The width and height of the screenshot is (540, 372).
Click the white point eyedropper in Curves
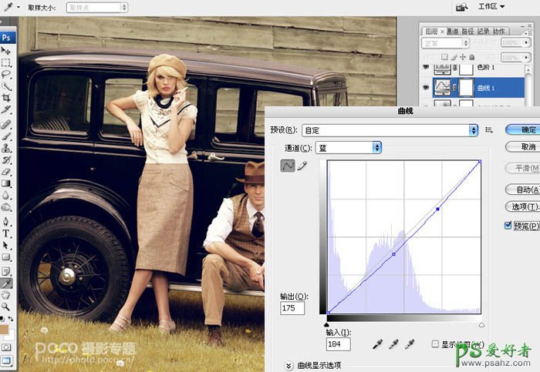tap(410, 344)
